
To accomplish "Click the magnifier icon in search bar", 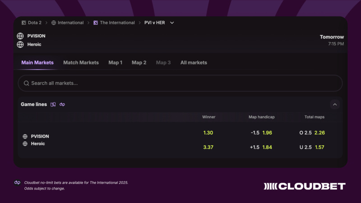I will pos(26,83).
